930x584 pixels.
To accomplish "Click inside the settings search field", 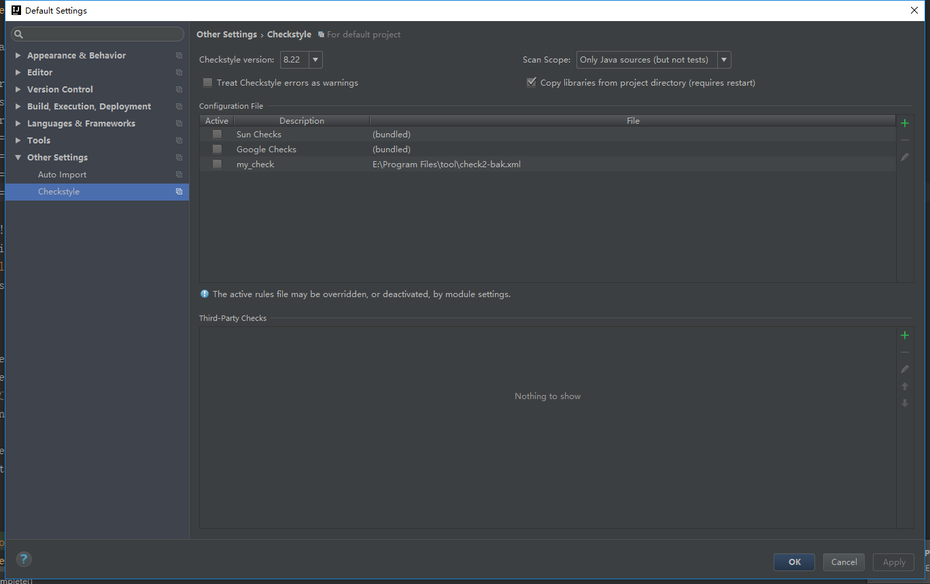I will click(97, 33).
